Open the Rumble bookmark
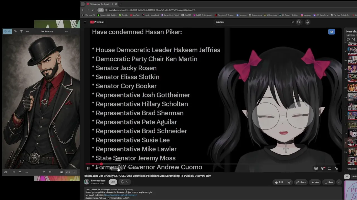The width and height of the screenshot is (357, 200). tap(123, 15)
